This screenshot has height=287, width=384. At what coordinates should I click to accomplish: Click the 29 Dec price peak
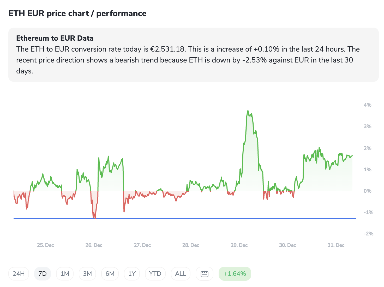(x=248, y=111)
